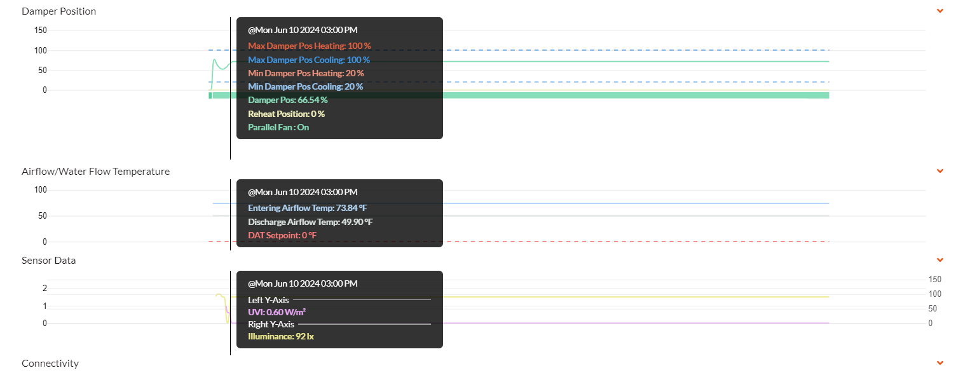The width and height of the screenshot is (963, 382).
Task: Collapse the Damper Position section chevron
Action: coord(940,11)
